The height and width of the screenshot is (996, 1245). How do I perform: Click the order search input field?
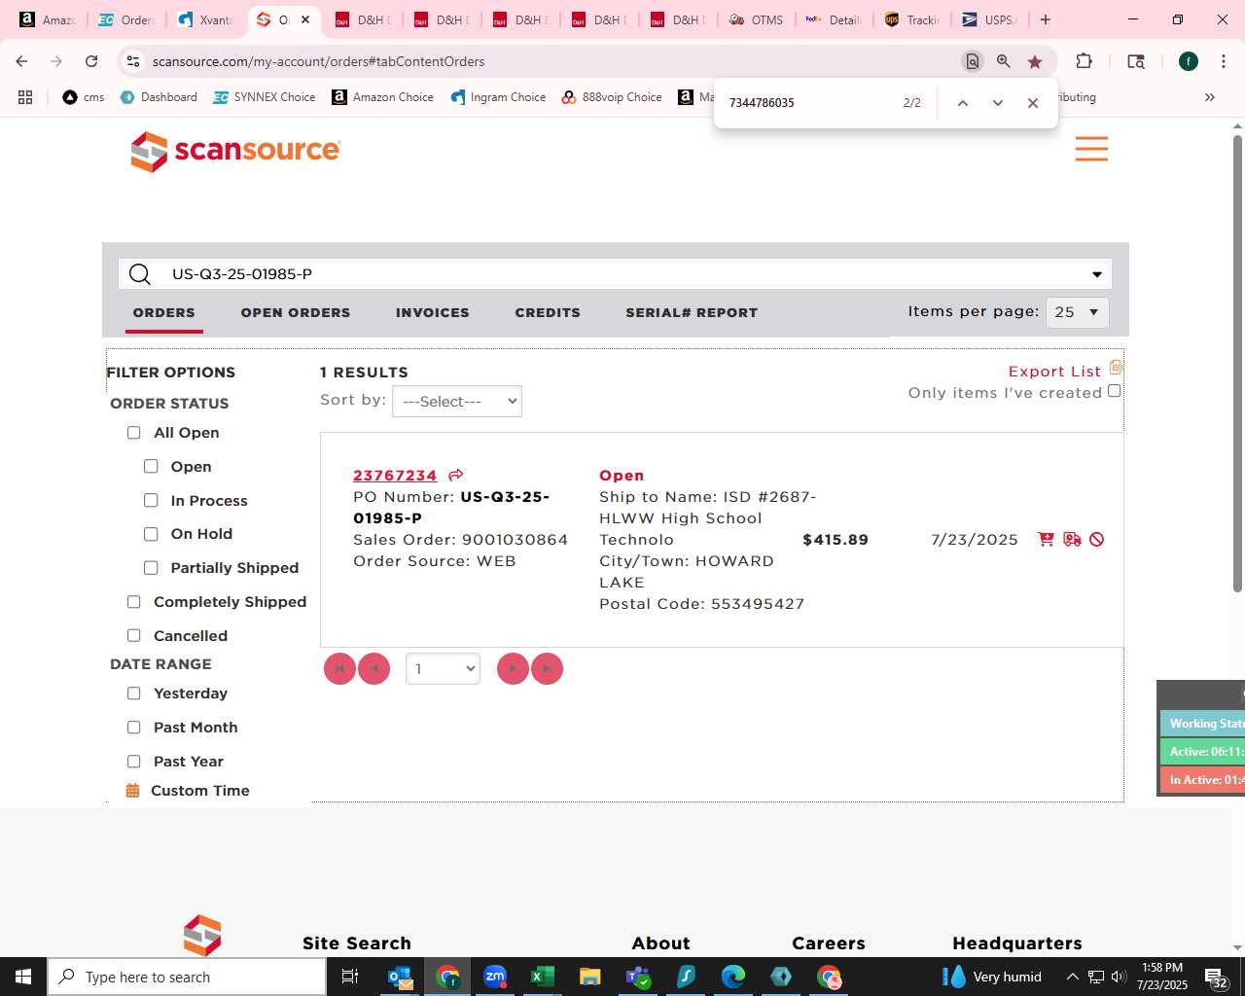coord(615,274)
